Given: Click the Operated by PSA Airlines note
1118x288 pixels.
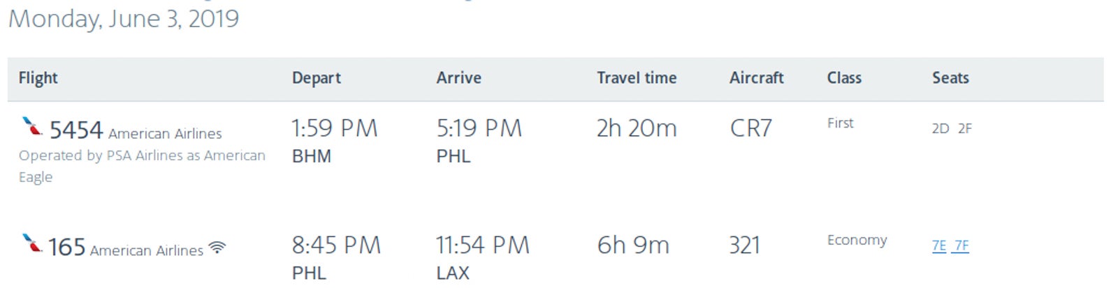Looking at the screenshot, I should (x=142, y=166).
